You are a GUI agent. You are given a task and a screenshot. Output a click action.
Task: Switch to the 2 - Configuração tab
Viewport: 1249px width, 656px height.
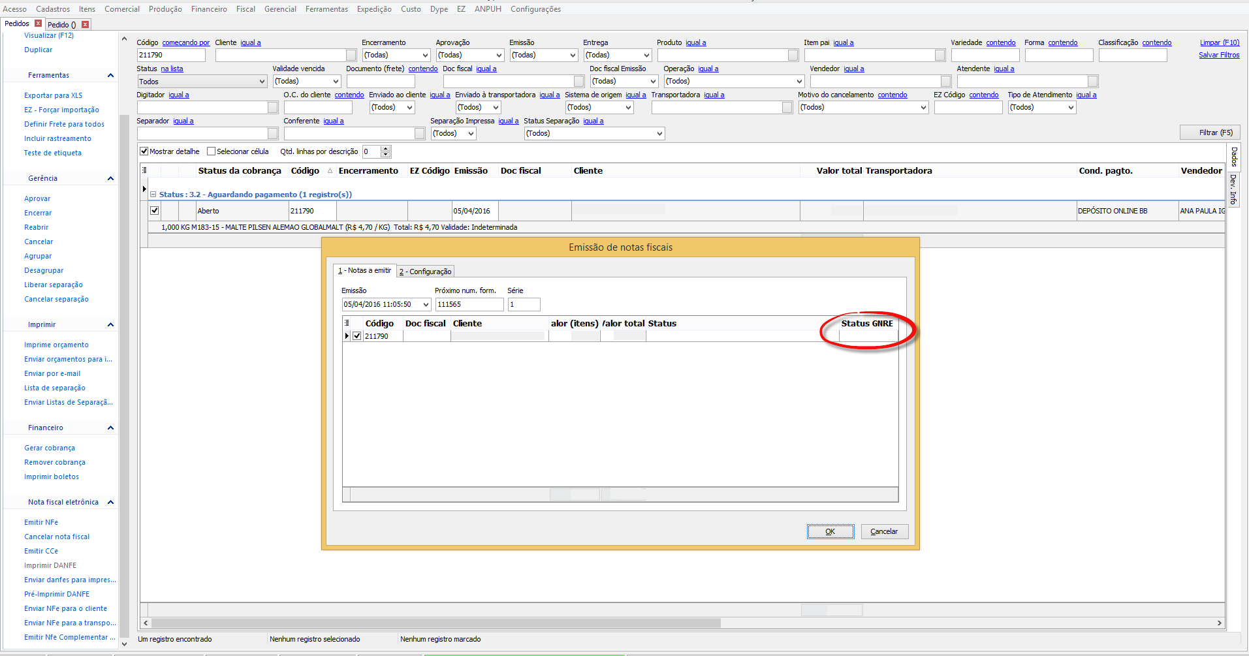tap(426, 272)
